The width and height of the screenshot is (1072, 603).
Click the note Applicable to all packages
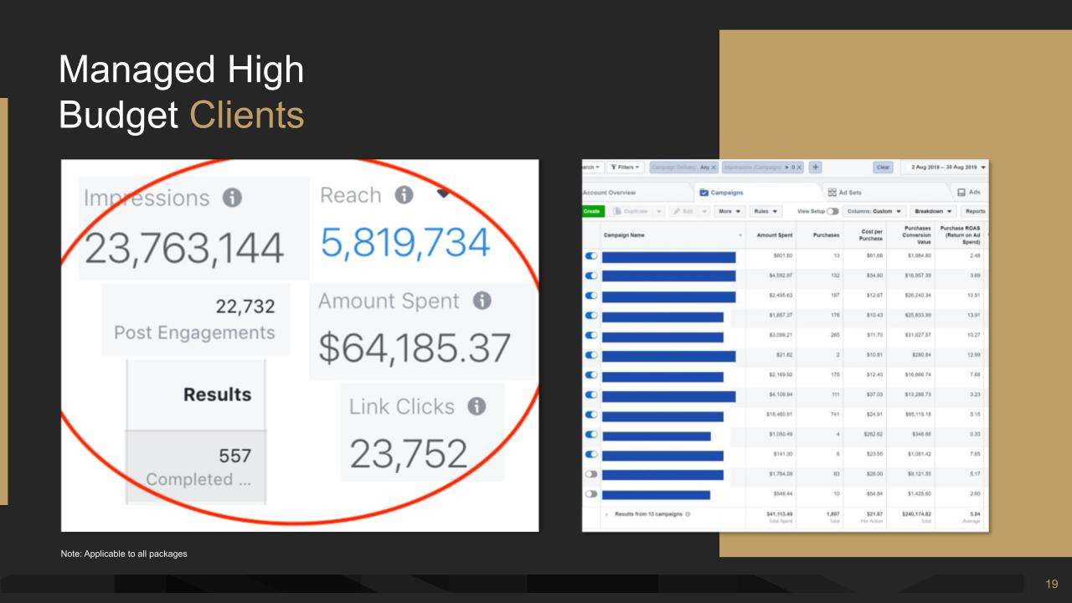[125, 554]
